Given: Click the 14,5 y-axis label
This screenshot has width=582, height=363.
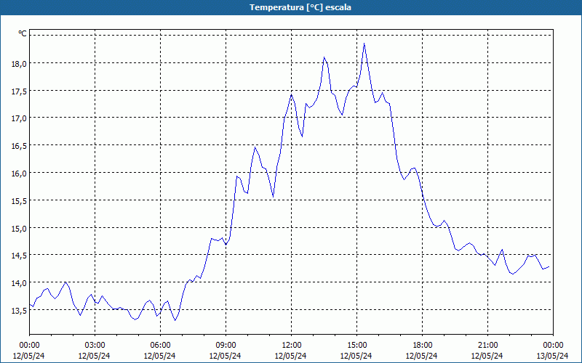Looking at the screenshot, I should click(x=19, y=256).
